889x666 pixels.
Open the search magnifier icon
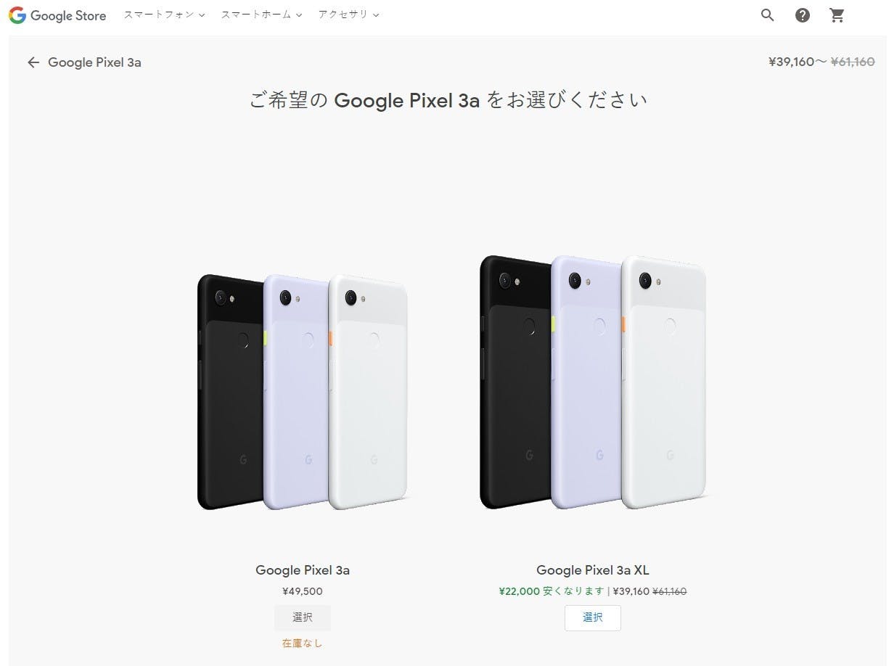click(768, 15)
